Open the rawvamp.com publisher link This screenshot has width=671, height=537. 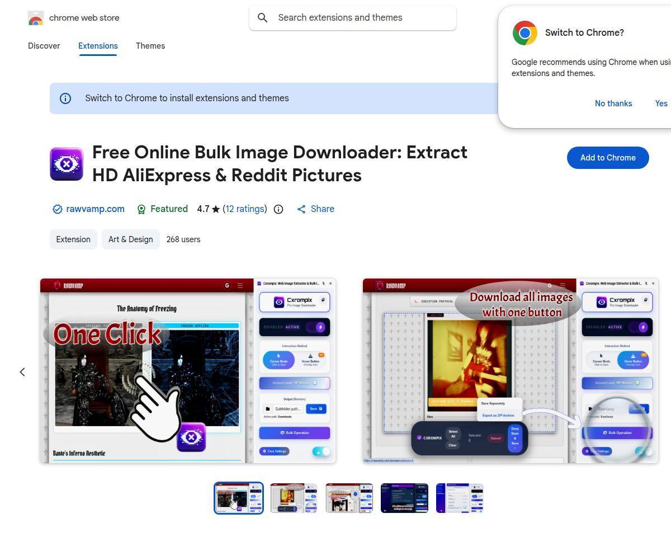pyautogui.click(x=95, y=209)
